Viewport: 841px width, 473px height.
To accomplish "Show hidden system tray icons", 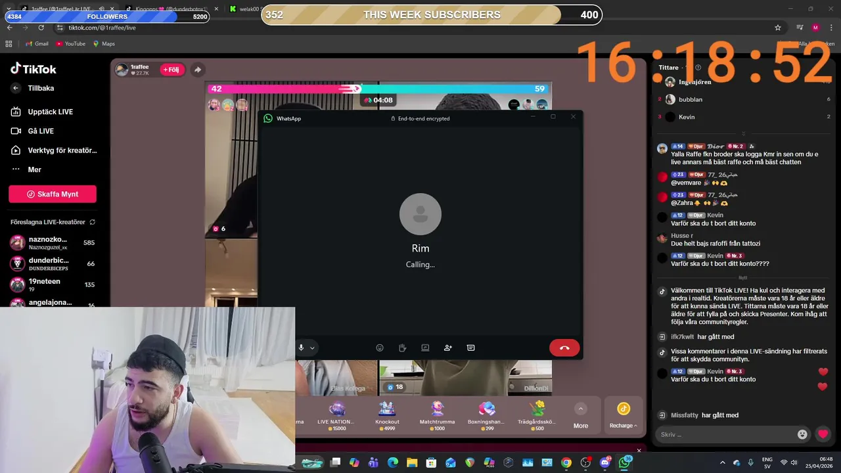I will pos(723,462).
